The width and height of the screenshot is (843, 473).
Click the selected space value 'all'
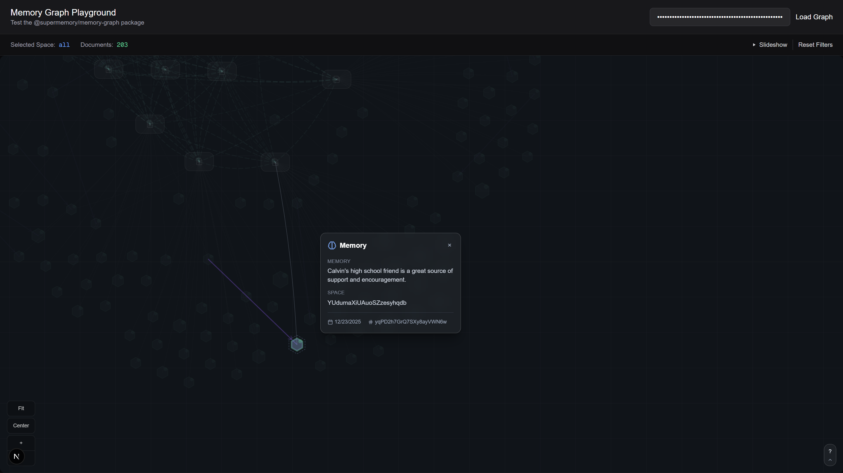pos(64,45)
